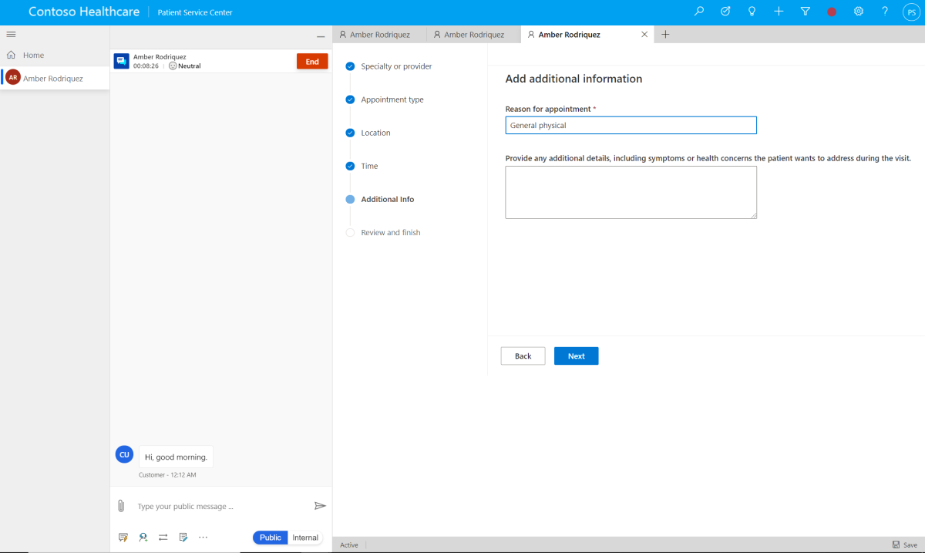
Task: Open the advanced filter funnel icon
Action: [x=805, y=12]
